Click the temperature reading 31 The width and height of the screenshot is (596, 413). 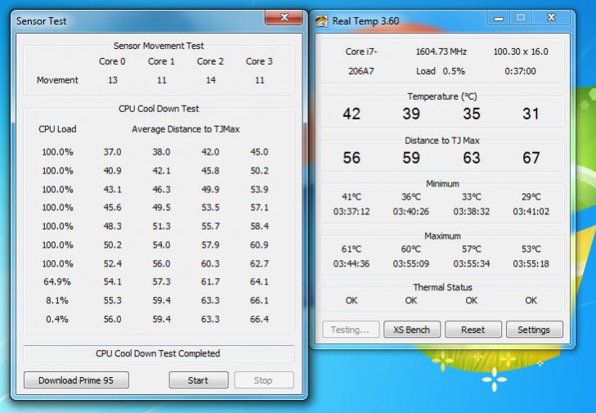coord(531,114)
